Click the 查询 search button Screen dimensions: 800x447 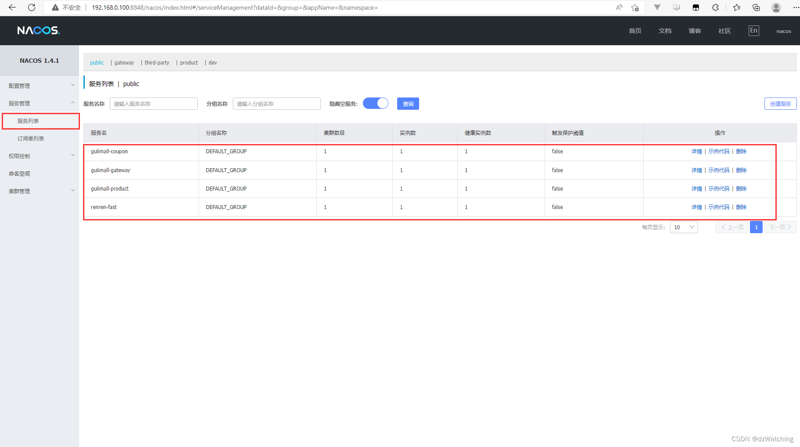(x=408, y=104)
